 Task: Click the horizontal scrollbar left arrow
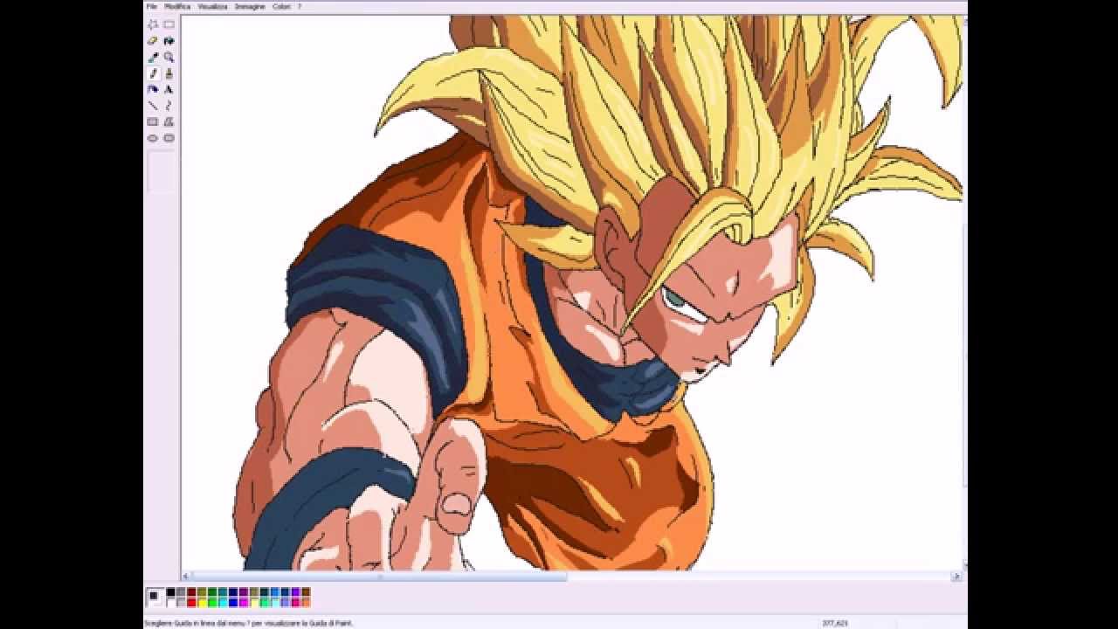coord(186,577)
